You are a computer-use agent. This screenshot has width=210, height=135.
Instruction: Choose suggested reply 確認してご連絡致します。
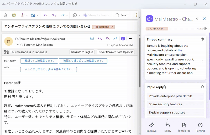coord(39,61)
